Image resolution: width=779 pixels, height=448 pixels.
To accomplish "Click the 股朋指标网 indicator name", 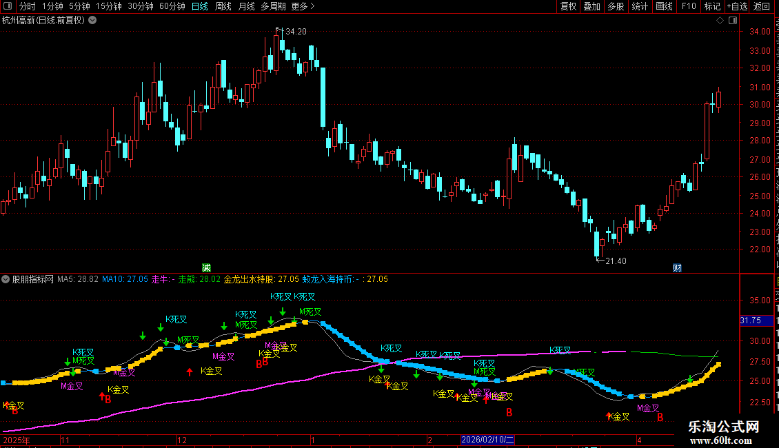I will click(33, 279).
